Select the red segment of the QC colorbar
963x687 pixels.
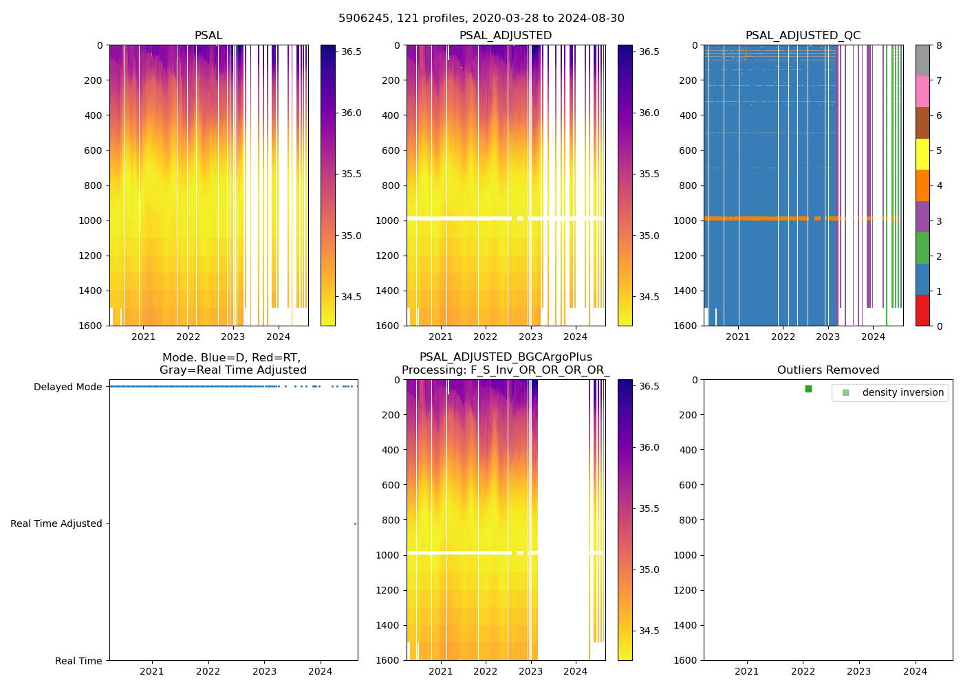click(x=922, y=310)
